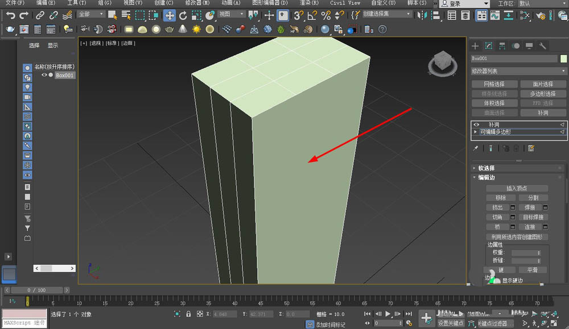The width and height of the screenshot is (569, 329).
Task: Toggle the angle snap icon
Action: (312, 15)
